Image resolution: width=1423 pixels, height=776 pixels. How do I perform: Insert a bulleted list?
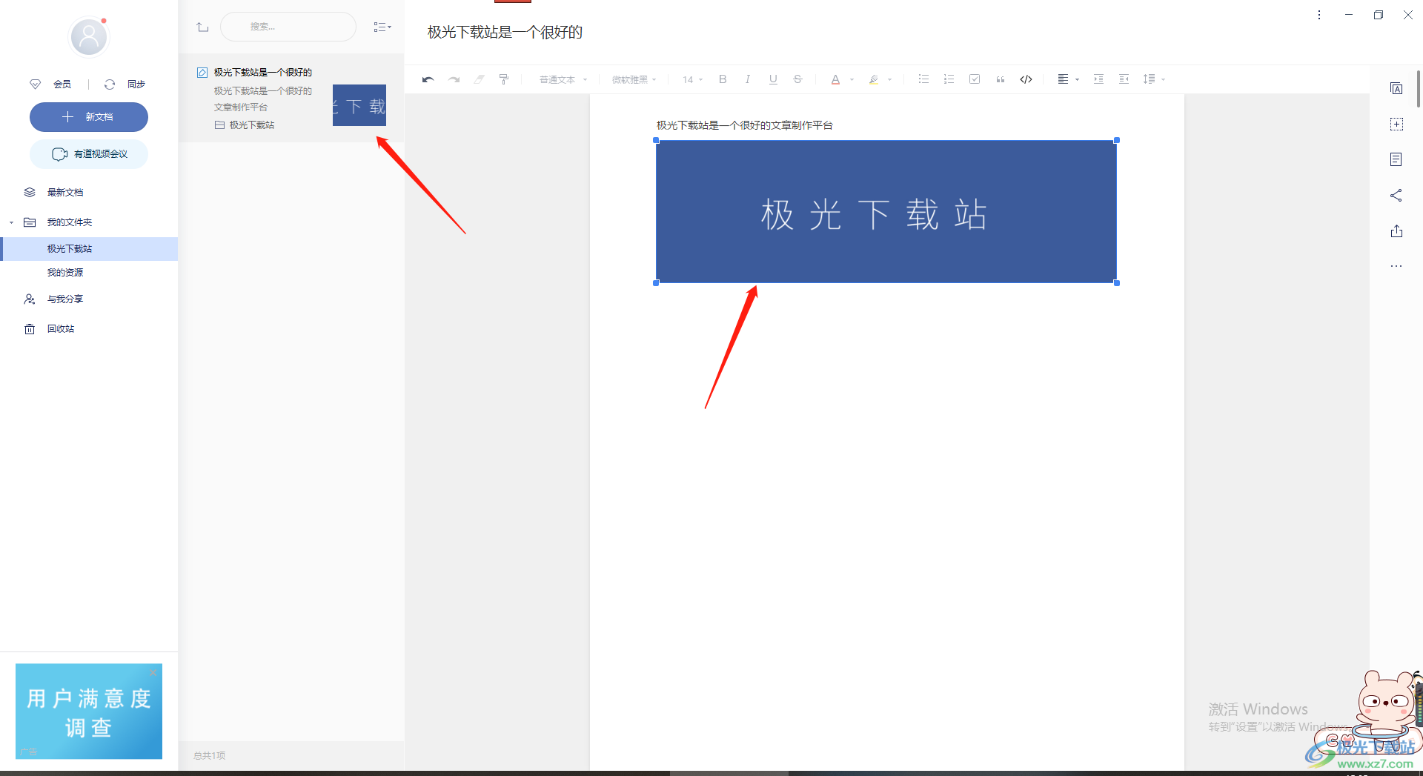[923, 79]
